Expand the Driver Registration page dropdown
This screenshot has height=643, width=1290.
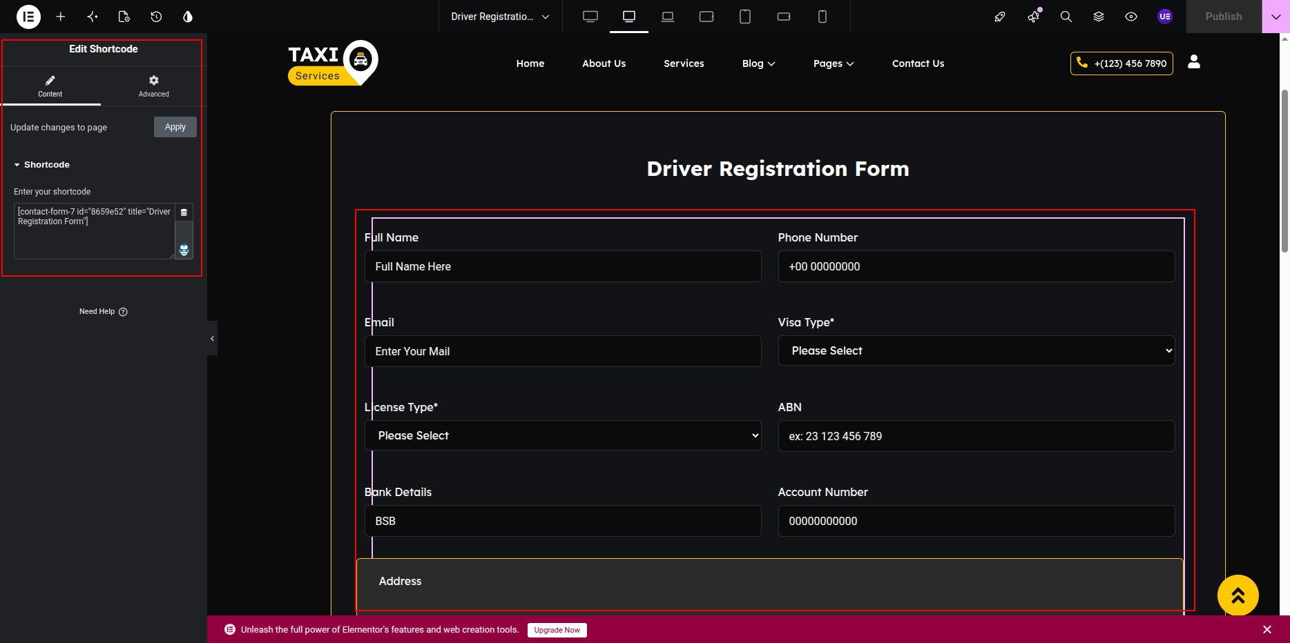(x=500, y=17)
